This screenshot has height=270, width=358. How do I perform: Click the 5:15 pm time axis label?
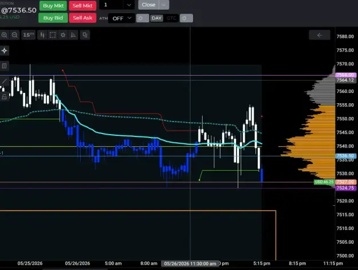tap(262, 263)
